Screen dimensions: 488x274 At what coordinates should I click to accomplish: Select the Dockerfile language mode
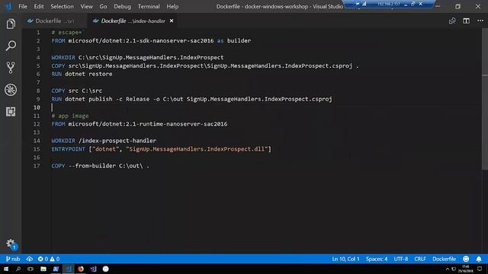[444, 259]
